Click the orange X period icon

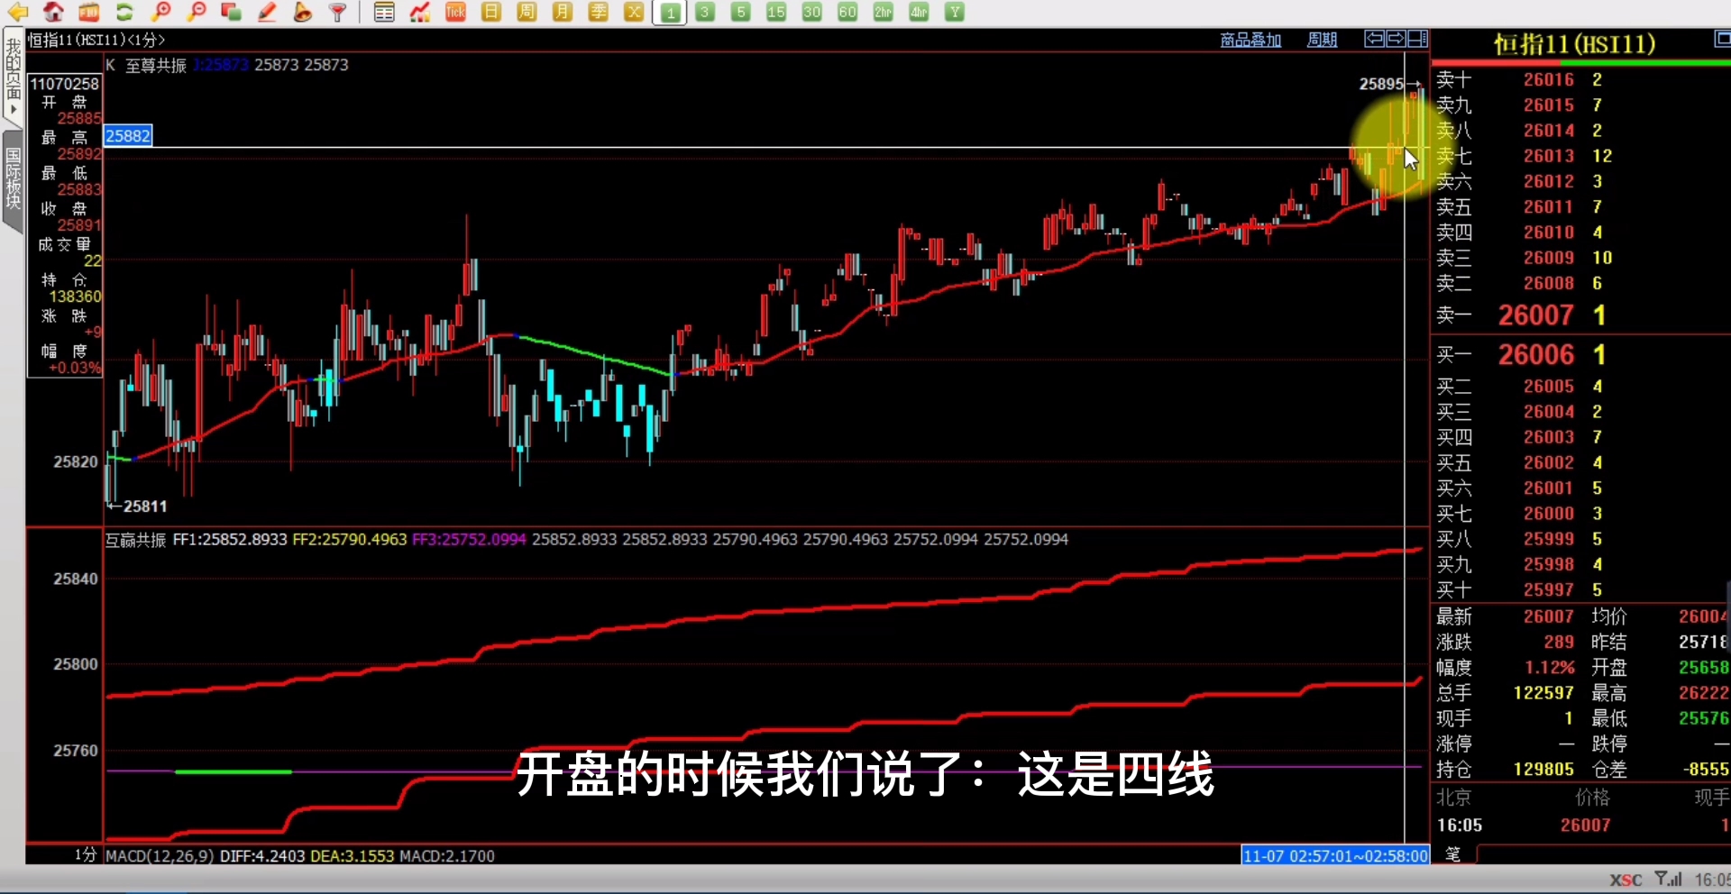[634, 12]
